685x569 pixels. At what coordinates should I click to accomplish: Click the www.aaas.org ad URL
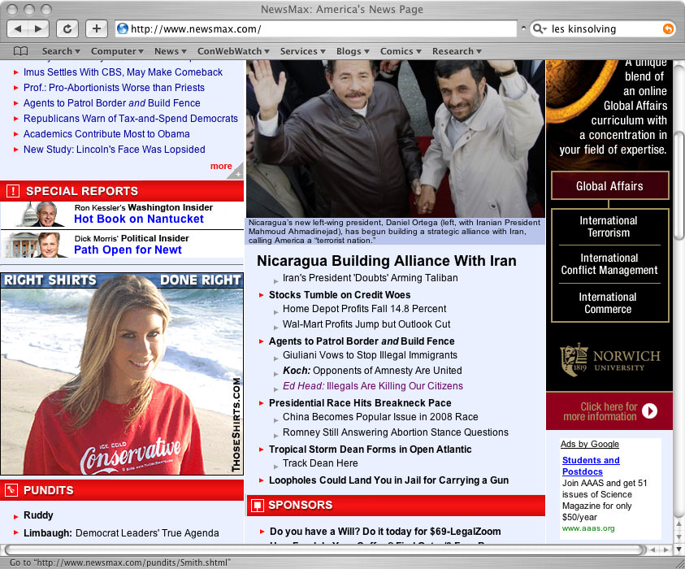point(588,528)
